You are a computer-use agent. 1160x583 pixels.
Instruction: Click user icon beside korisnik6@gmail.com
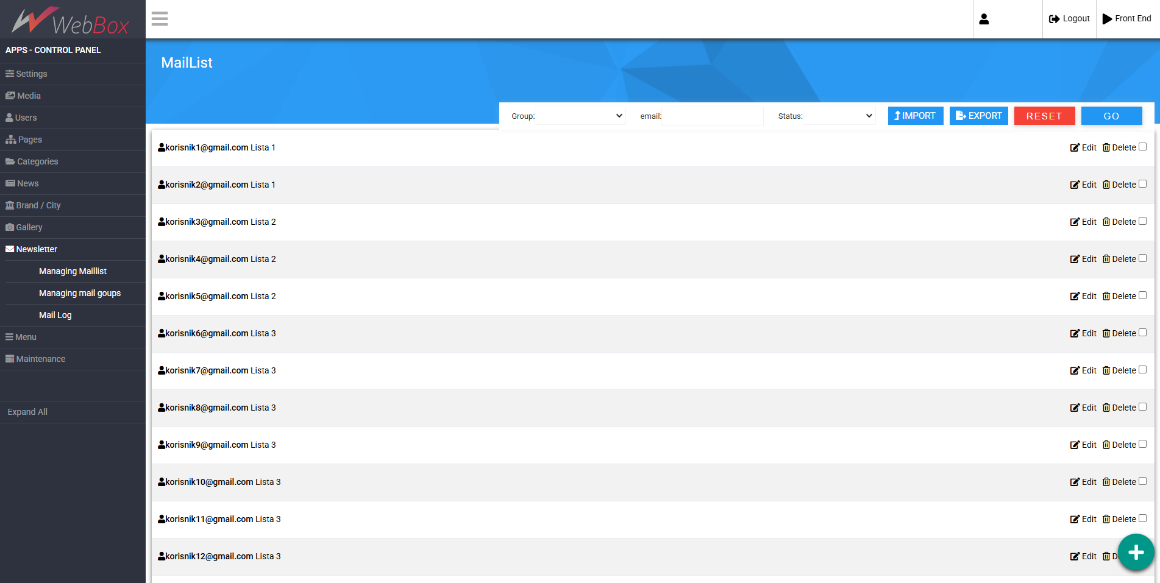(x=162, y=333)
